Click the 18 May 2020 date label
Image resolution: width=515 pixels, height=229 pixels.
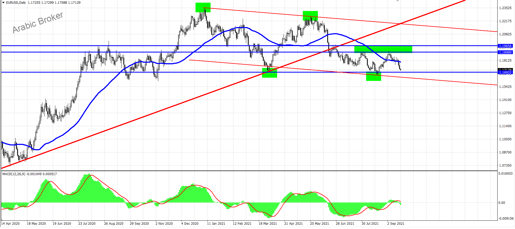click(x=36, y=224)
